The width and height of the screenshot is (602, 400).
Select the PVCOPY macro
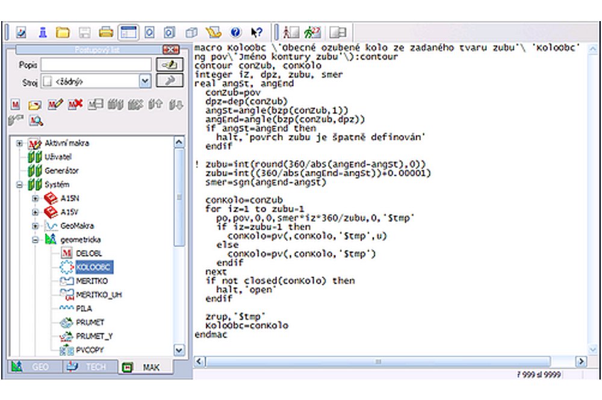tap(90, 350)
